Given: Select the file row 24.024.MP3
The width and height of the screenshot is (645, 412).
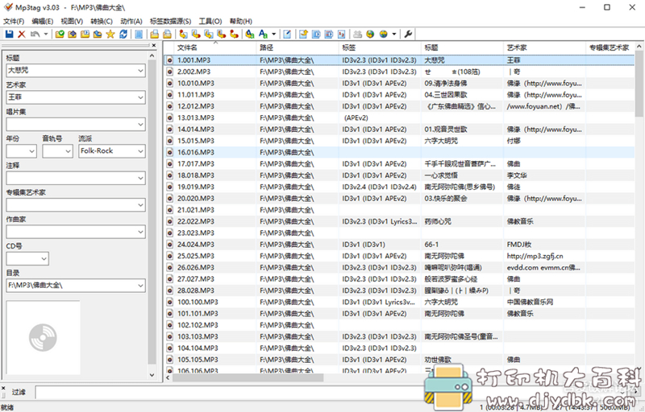Looking at the screenshot, I should click(399, 245).
